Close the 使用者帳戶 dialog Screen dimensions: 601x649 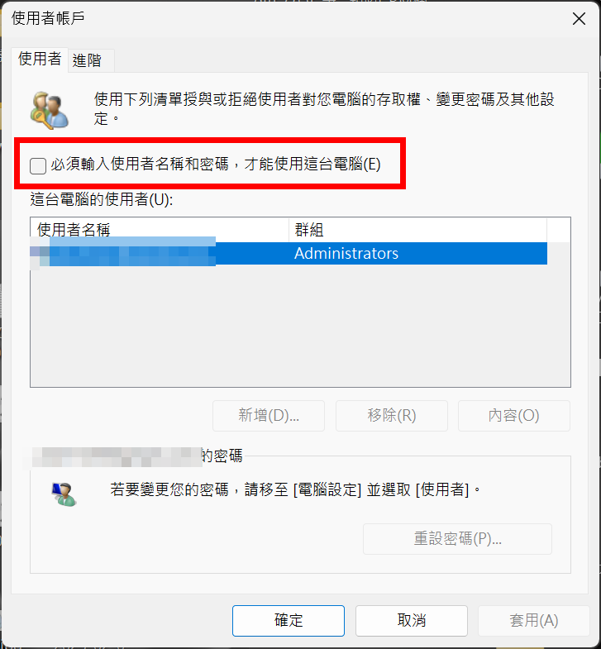[x=579, y=19]
